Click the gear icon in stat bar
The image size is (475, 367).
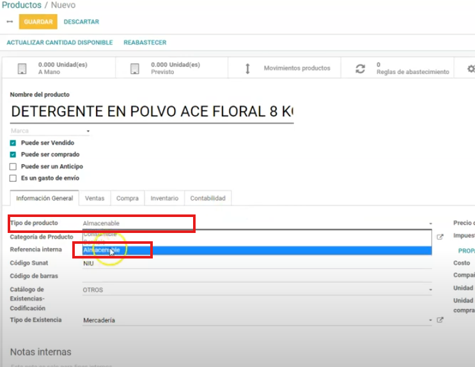point(471,69)
